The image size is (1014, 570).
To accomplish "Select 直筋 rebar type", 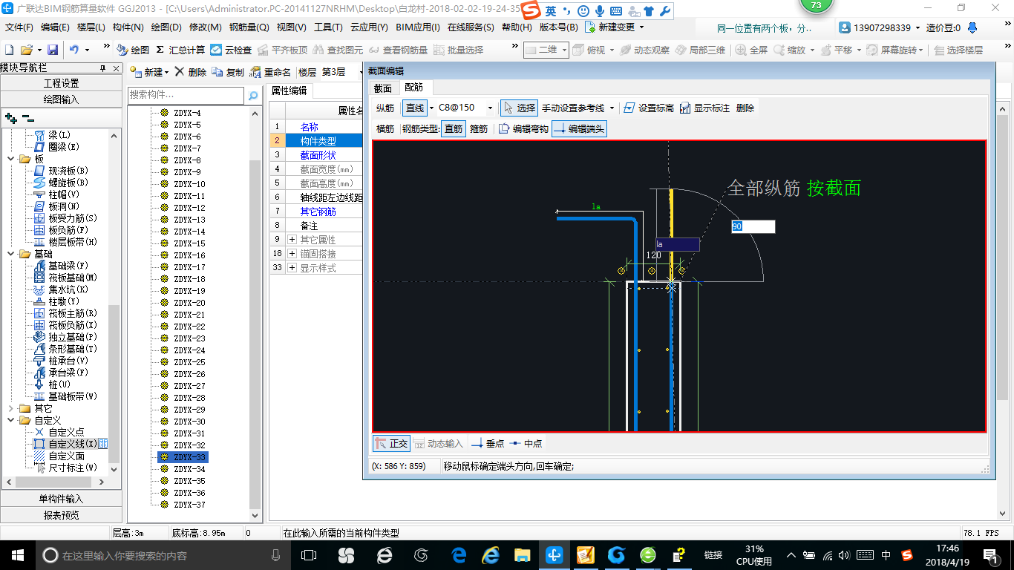I will coord(454,128).
